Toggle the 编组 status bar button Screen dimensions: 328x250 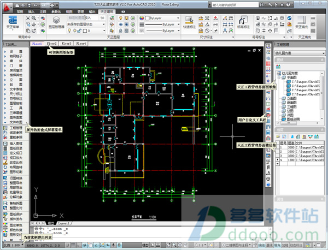coord(261,245)
